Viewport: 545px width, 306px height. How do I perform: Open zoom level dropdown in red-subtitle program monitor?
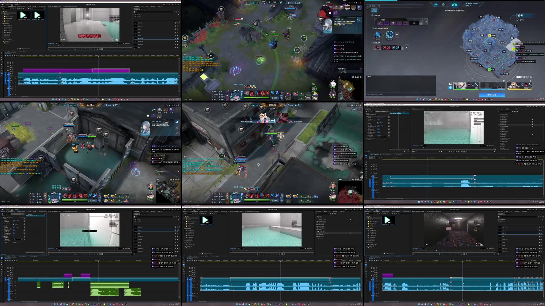tap(59, 43)
